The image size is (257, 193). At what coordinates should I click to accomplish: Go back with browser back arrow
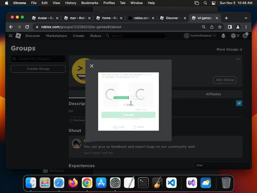click(x=11, y=27)
